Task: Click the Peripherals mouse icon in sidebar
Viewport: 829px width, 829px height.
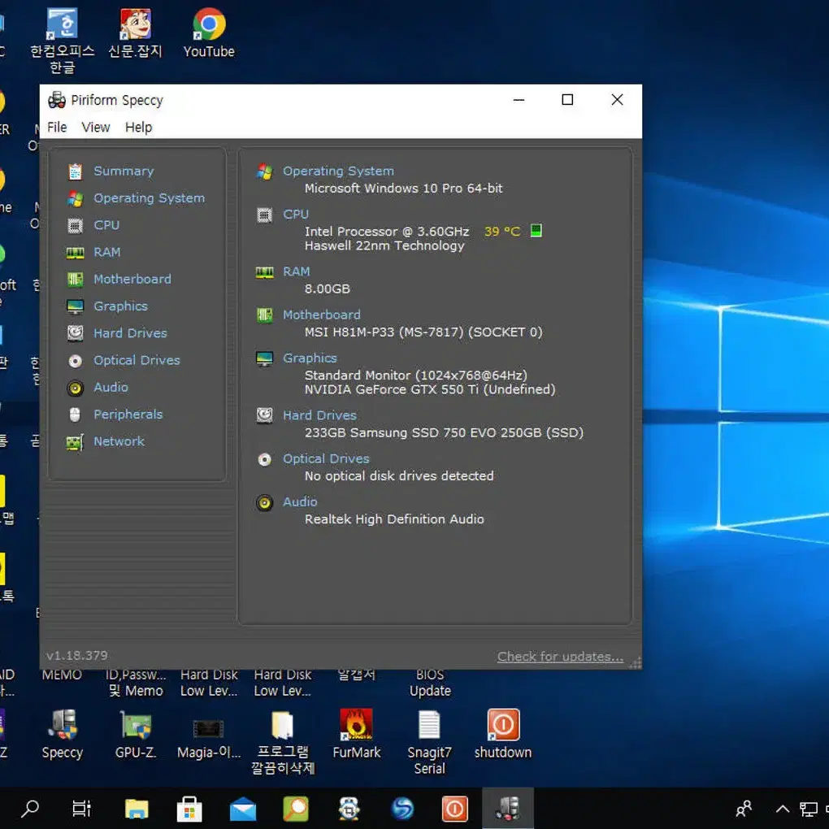Action: pos(75,415)
